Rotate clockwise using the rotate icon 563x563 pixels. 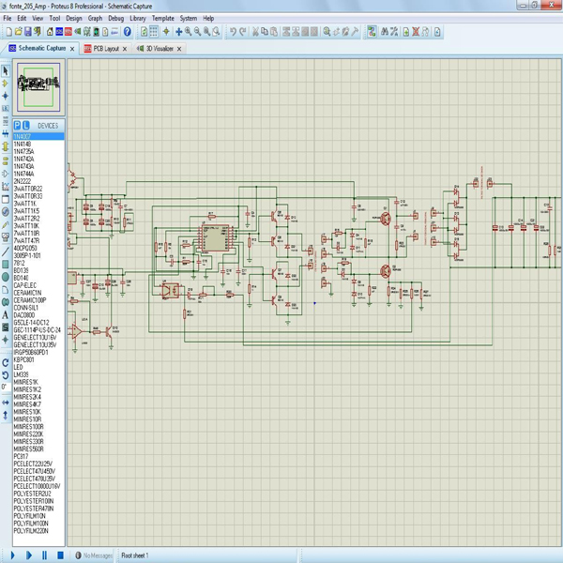click(6, 362)
